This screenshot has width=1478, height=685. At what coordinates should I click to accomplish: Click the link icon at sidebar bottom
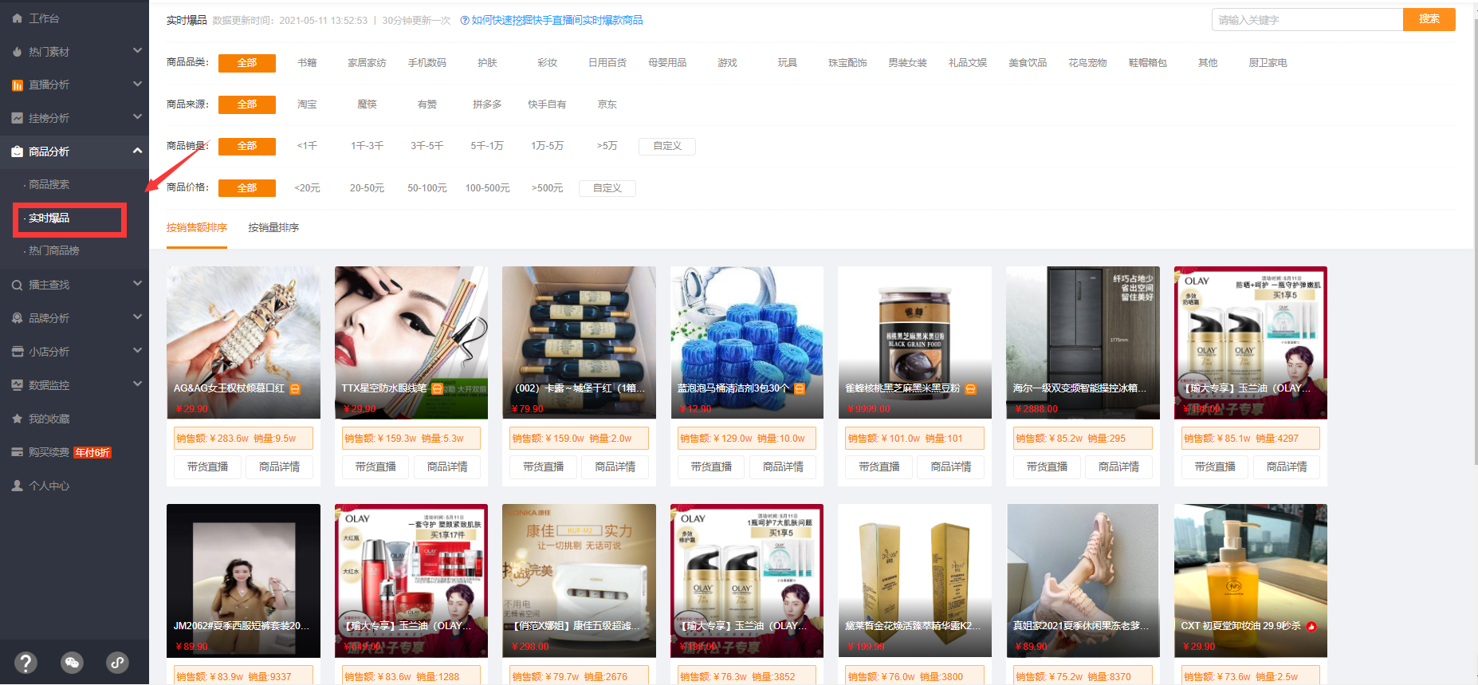pos(117,662)
